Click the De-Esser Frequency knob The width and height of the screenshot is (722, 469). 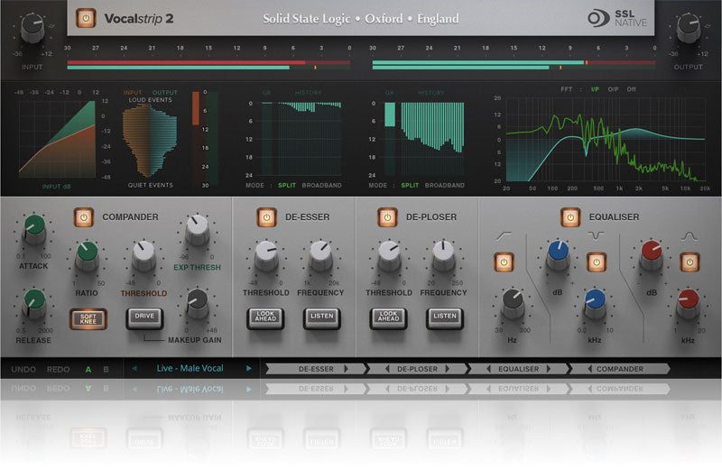coord(320,256)
